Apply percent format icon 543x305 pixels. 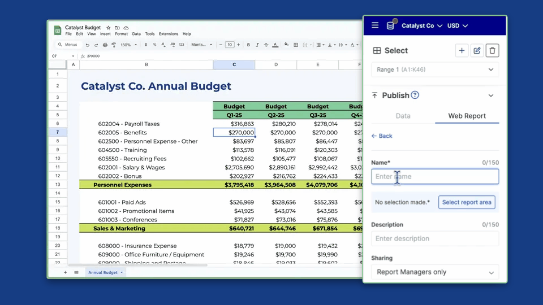154,45
